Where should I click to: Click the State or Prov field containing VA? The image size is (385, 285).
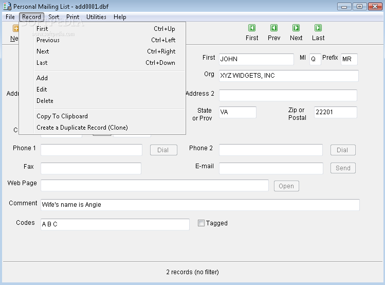[237, 112]
